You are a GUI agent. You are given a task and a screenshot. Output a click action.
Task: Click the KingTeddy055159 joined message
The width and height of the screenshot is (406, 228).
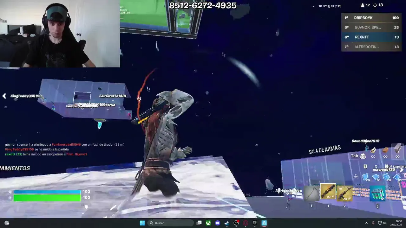point(37,149)
